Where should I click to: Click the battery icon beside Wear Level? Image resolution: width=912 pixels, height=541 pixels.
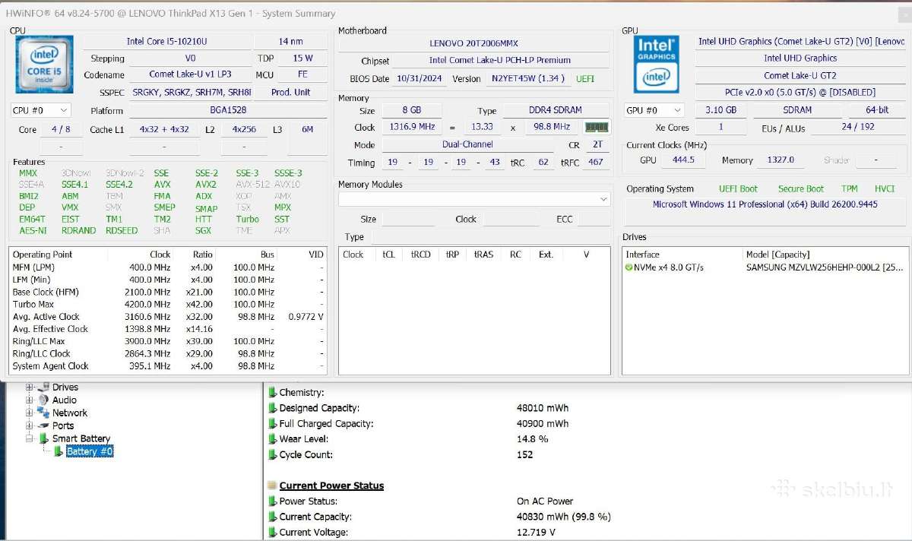[x=272, y=439]
